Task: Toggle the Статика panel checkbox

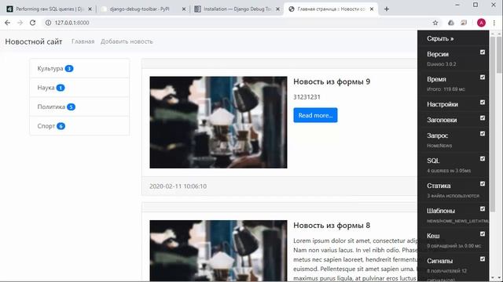Action: pyautogui.click(x=483, y=184)
